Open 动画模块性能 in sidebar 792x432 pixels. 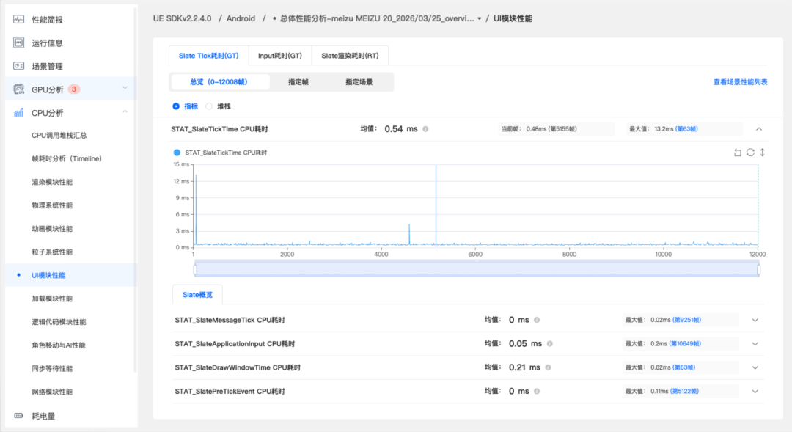[x=52, y=228]
